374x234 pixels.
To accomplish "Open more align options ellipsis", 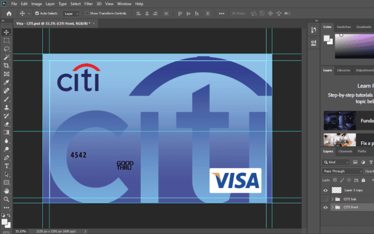I will pyautogui.click(x=221, y=14).
